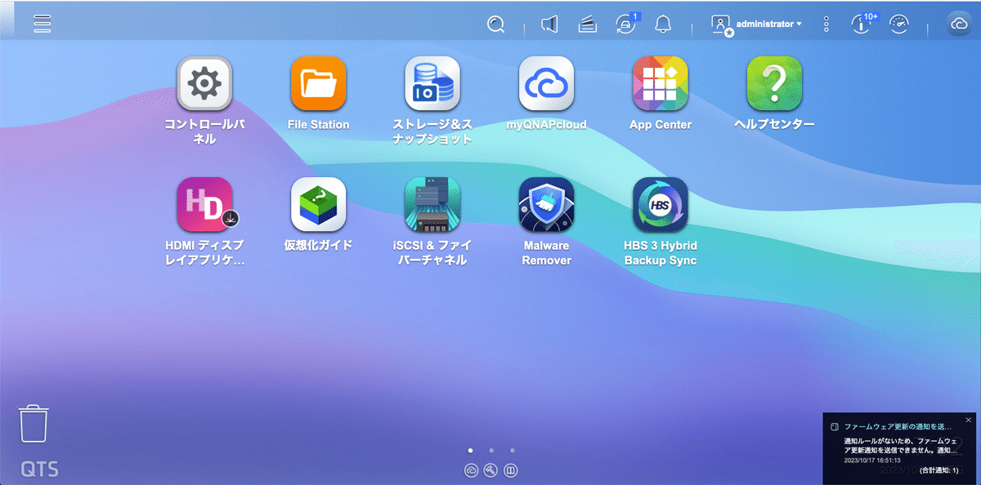Screen dimensions: 981x485
Task: Open the firmware update notification title
Action: coord(898,427)
